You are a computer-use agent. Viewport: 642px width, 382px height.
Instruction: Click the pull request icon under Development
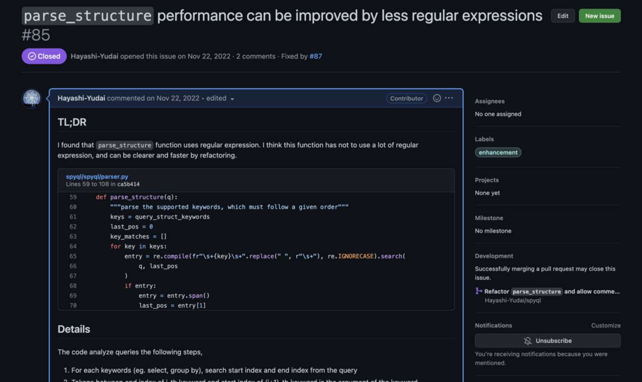click(479, 291)
